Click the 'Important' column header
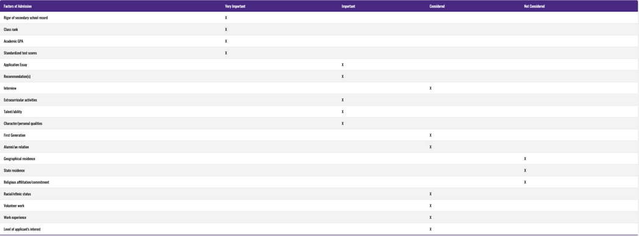639x236 pixels. (348, 7)
